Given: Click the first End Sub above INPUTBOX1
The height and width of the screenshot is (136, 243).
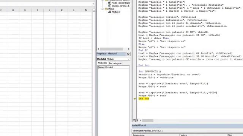Looking at the screenshot, I should pyautogui.click(x=144, y=65).
